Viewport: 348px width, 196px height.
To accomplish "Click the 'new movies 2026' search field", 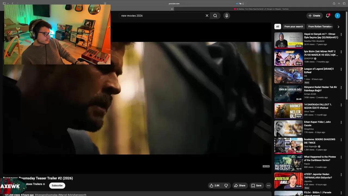I will [x=162, y=16].
